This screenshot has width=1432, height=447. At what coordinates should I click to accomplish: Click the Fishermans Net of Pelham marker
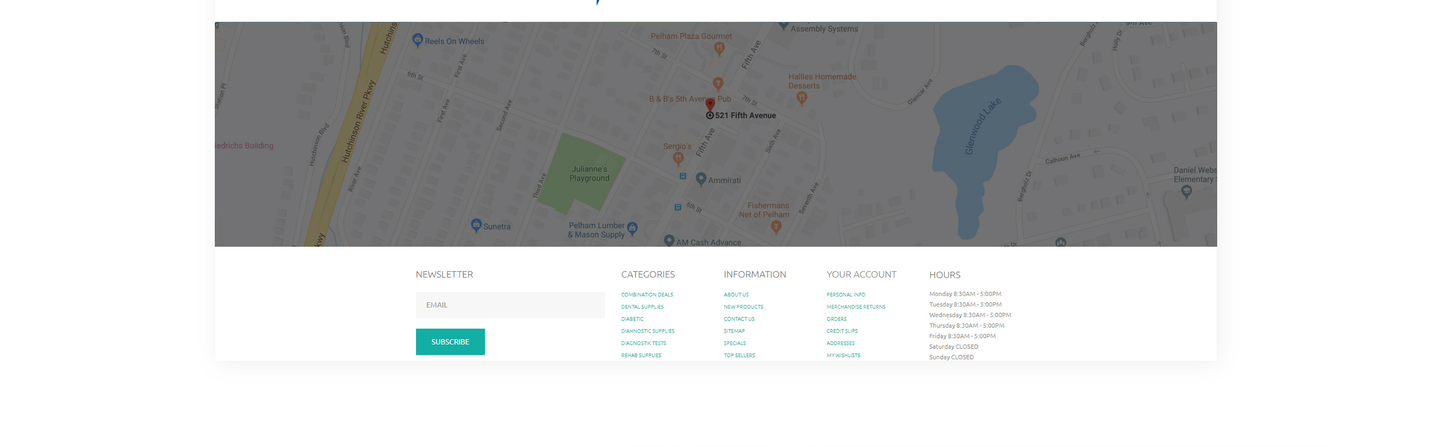click(x=775, y=227)
